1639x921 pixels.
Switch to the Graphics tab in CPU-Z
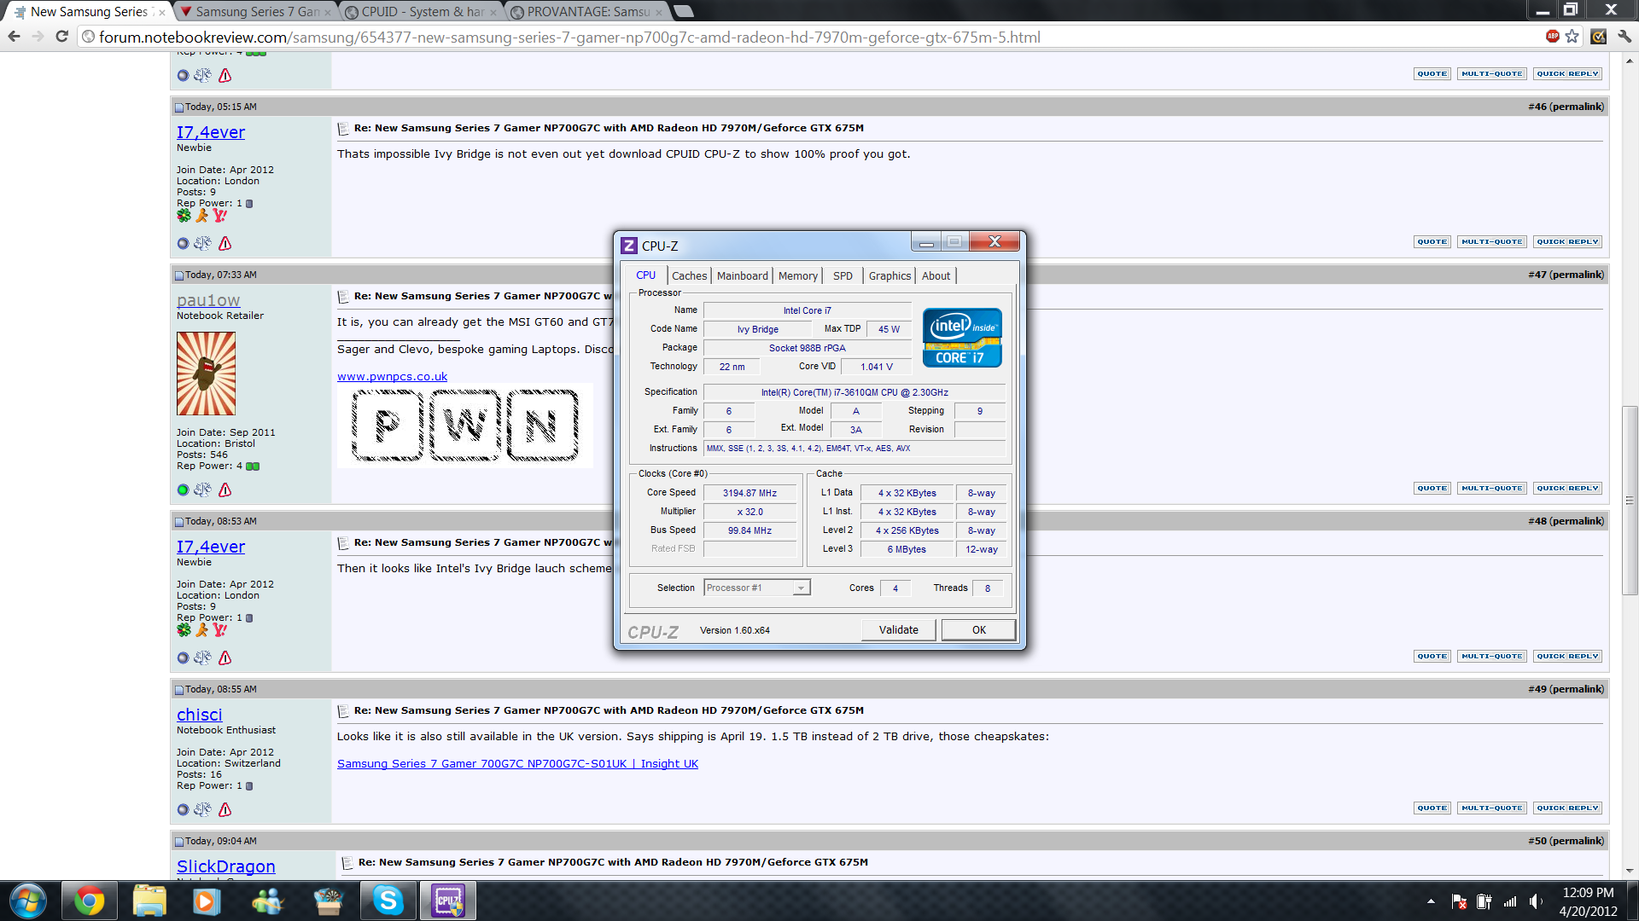point(889,276)
